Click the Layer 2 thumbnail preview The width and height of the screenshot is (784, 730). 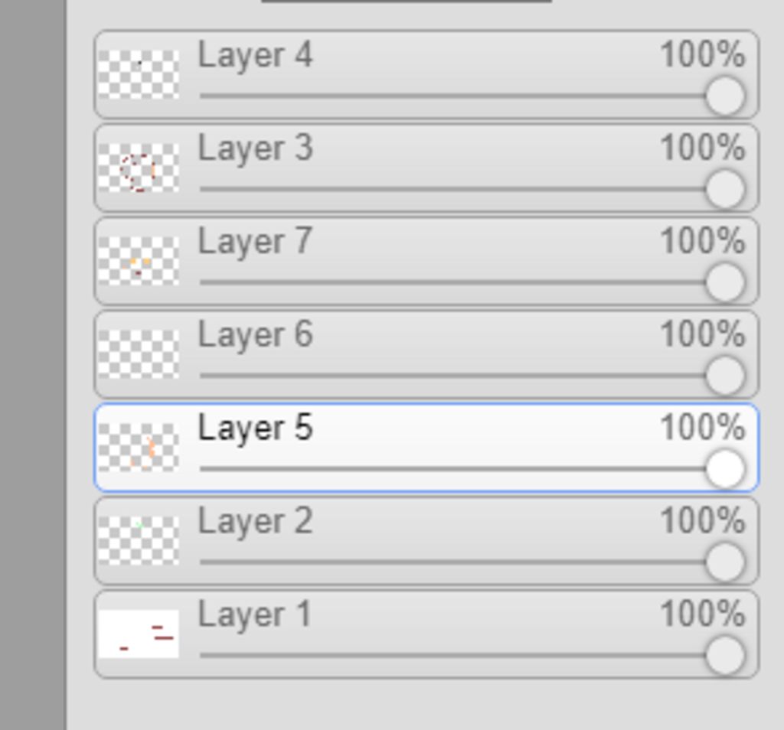139,541
